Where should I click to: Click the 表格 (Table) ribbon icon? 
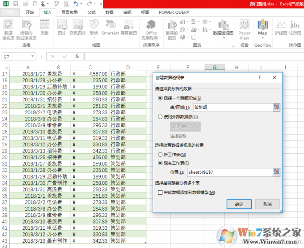[44, 28]
